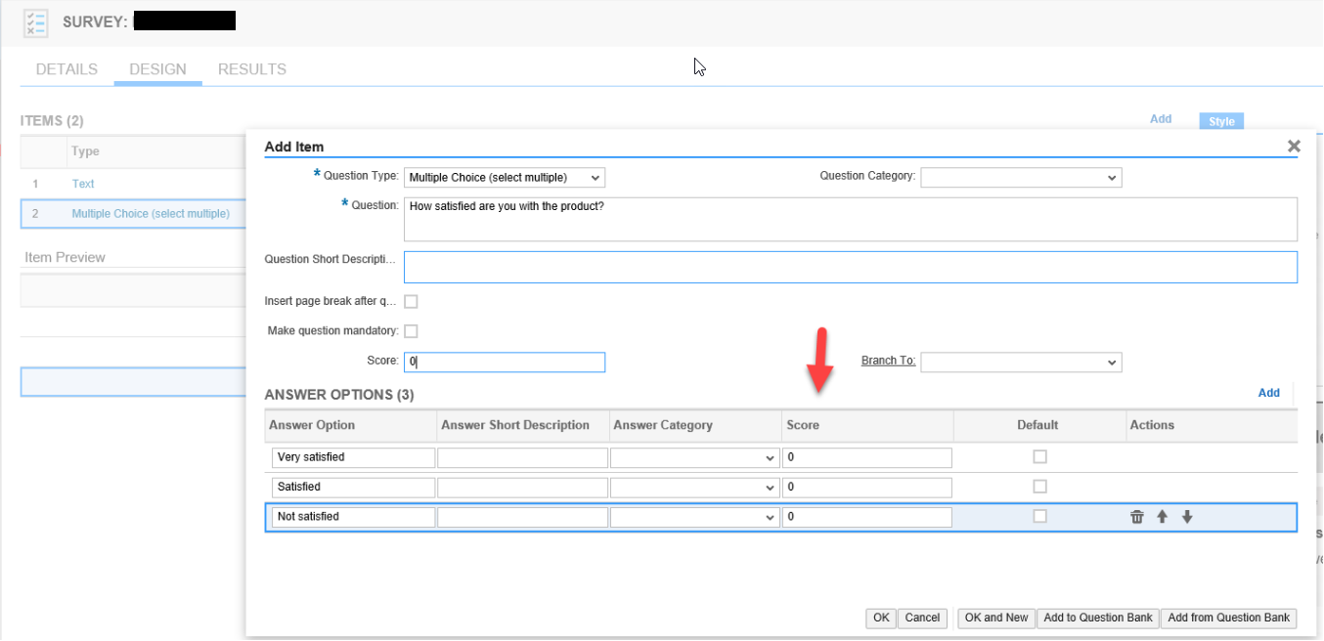Screen dimensions: 1324x641
Task: Edit the Satisfied answer option field
Action: 353,487
